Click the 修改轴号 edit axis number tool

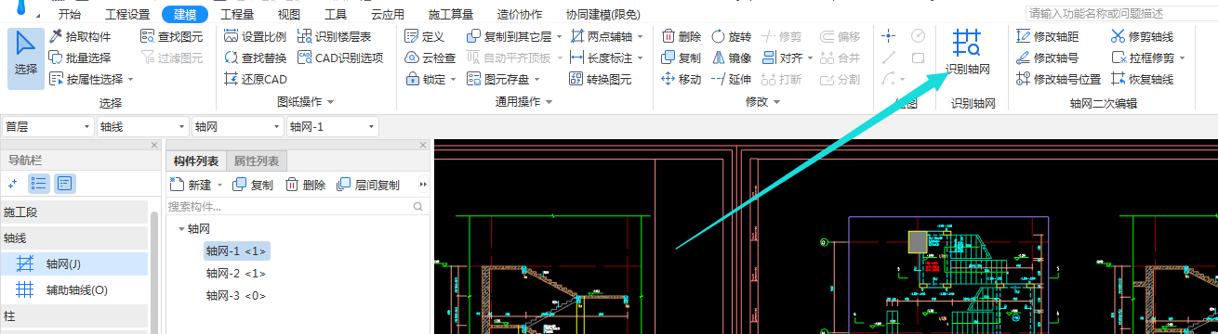click(1048, 58)
